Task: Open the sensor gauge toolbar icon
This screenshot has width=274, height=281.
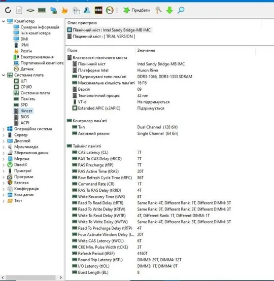Action: [110, 10]
